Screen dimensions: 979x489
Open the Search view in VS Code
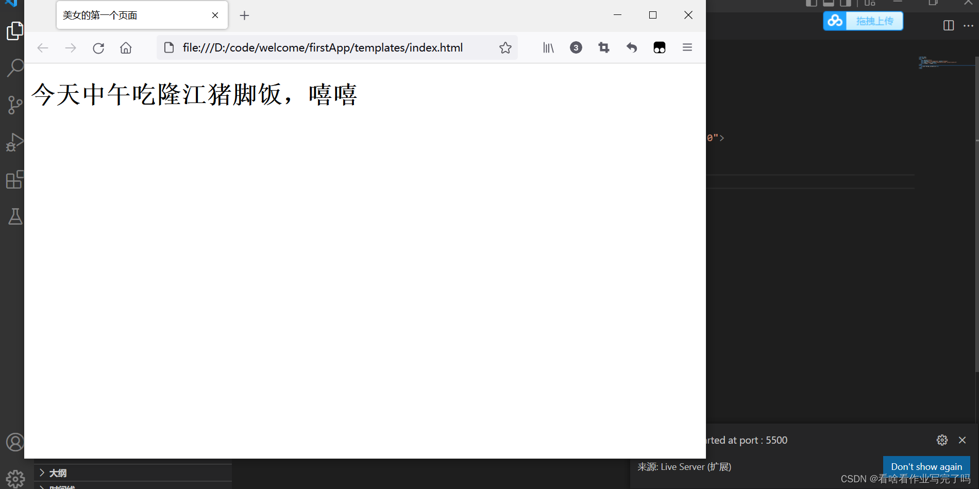pos(15,68)
